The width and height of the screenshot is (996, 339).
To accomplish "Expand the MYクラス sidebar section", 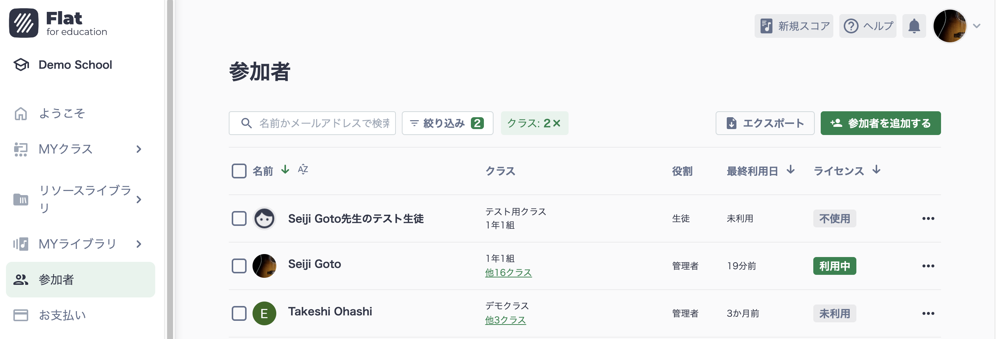I will point(139,149).
